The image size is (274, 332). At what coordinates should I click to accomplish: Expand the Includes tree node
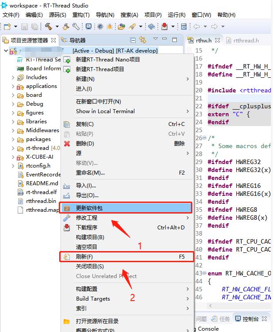[13, 77]
